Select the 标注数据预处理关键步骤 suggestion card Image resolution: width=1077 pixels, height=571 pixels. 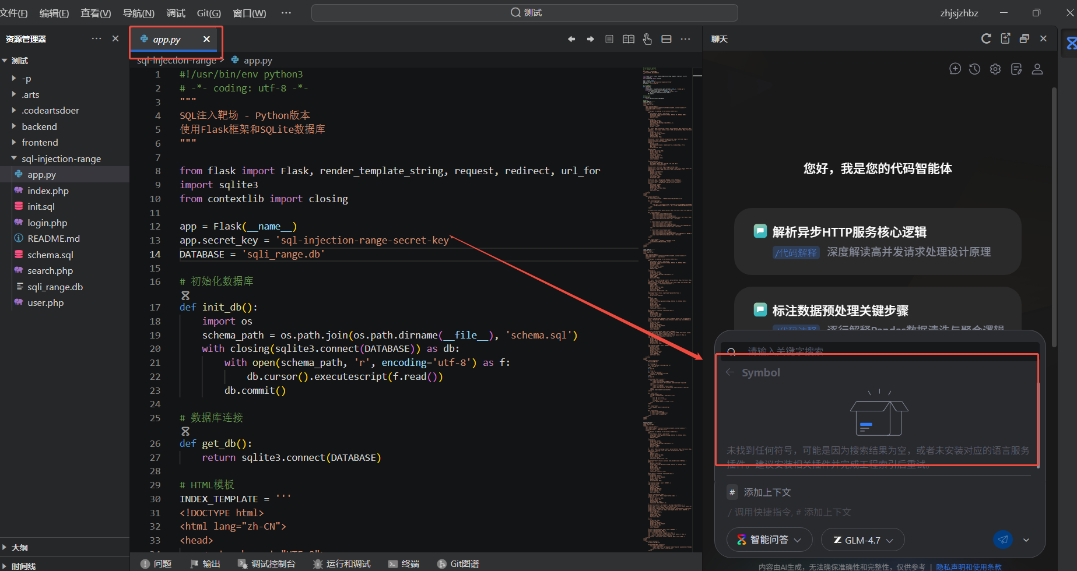coord(878,309)
